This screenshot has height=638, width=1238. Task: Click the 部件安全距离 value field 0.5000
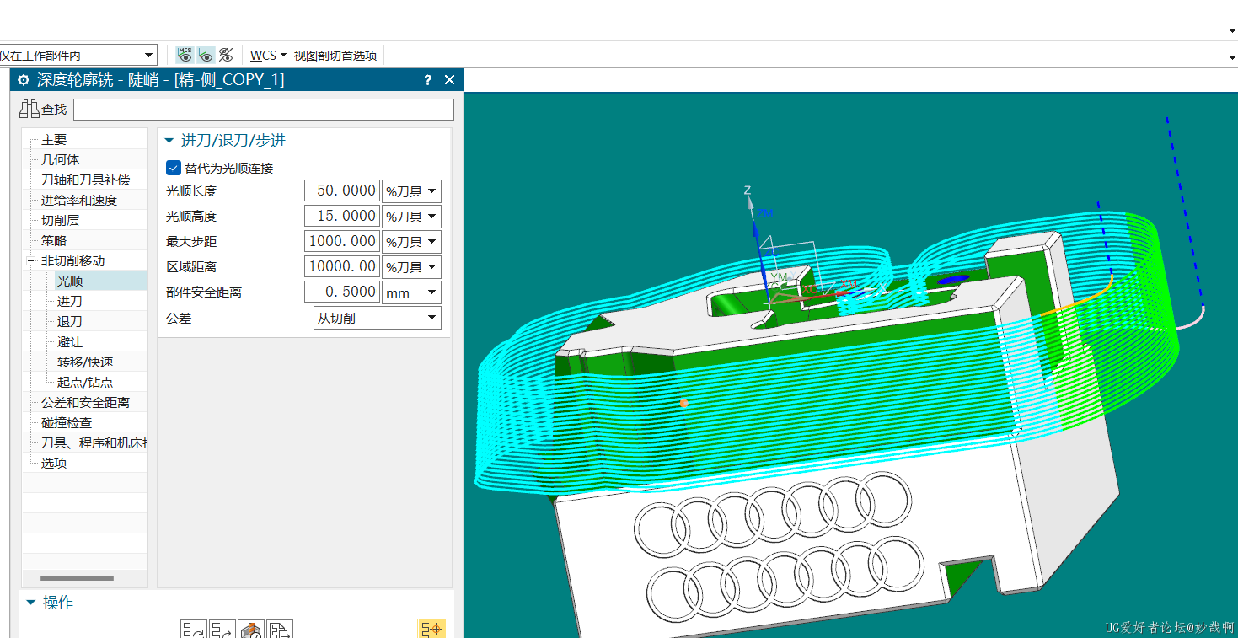click(342, 292)
